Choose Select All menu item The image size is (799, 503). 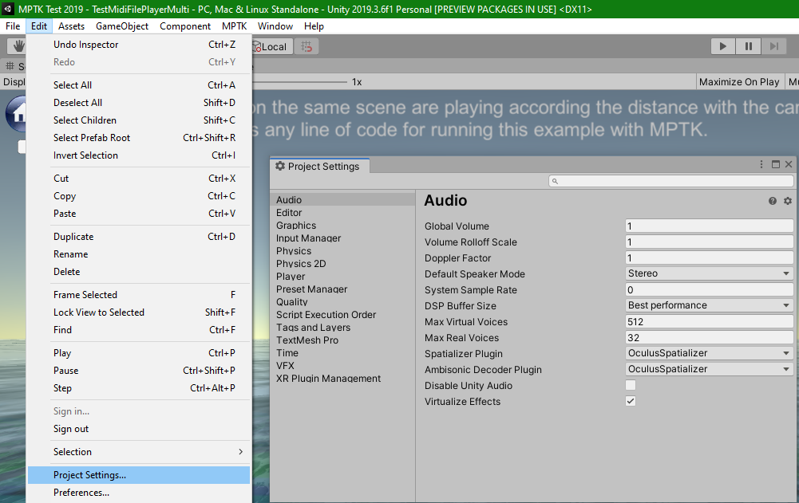[139, 85]
